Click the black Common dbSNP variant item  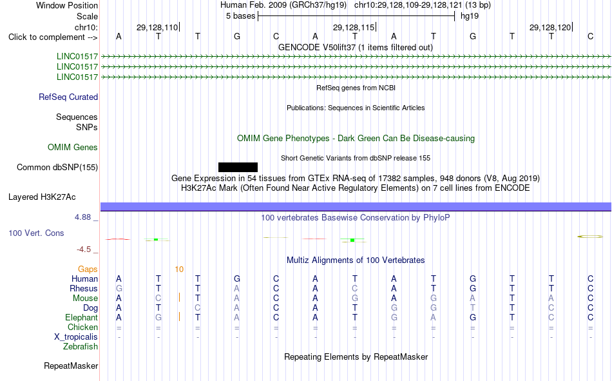[x=238, y=167]
